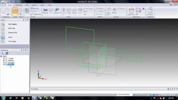
Task: Click the Delete tool in Modify group
Action: coord(114,11)
